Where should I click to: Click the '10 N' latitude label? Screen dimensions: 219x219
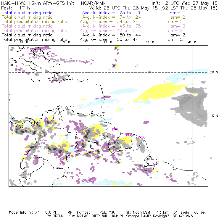pyautogui.click(x=214, y=116)
